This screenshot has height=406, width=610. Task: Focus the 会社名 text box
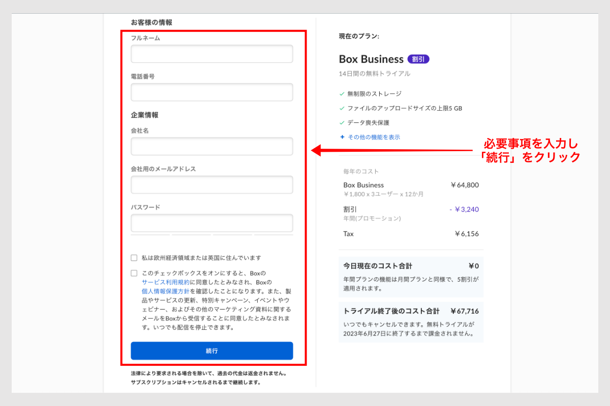tap(212, 146)
